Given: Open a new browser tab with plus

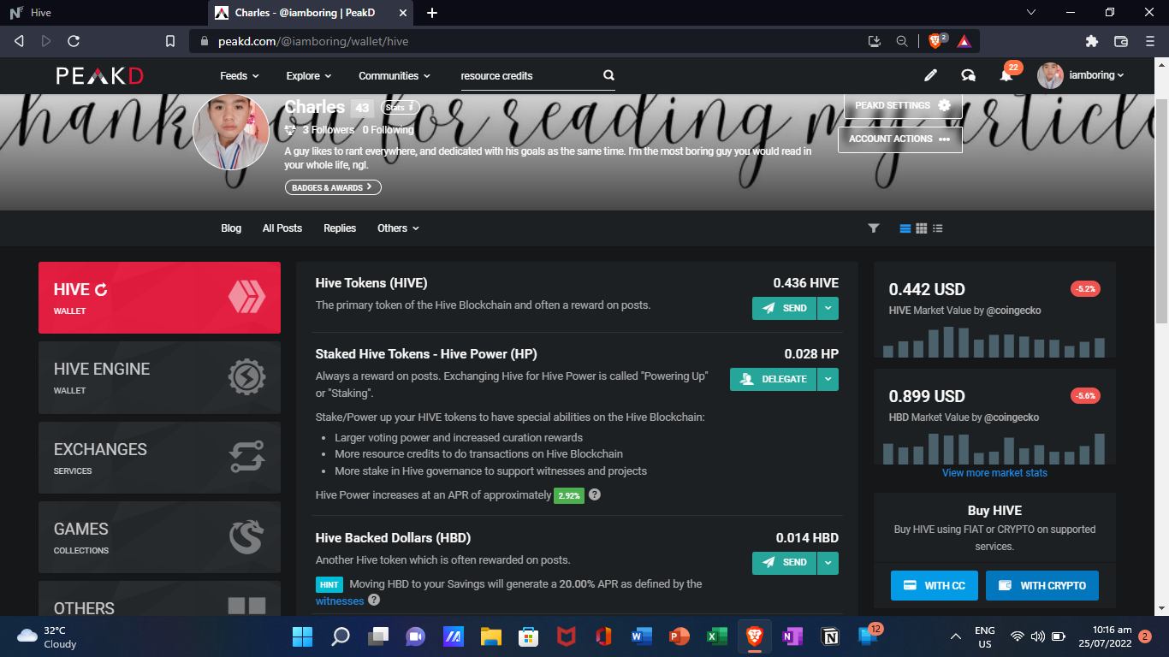Looking at the screenshot, I should (432, 13).
